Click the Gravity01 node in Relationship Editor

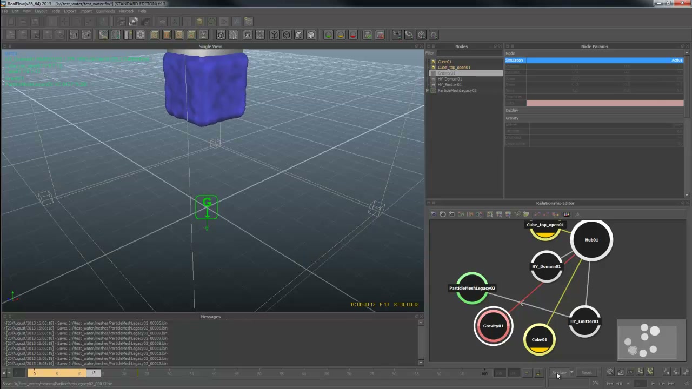493,326
